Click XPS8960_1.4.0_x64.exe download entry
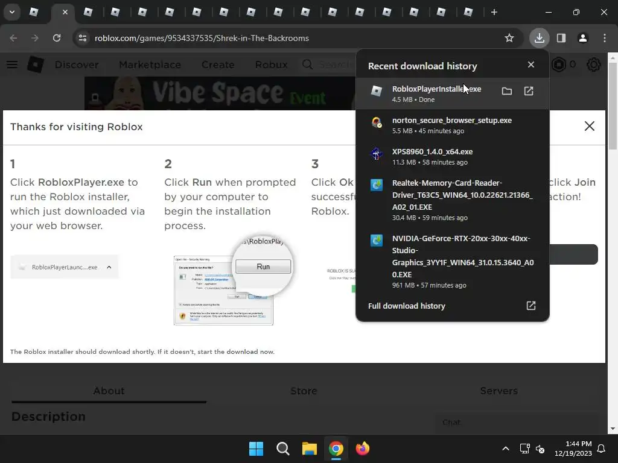Viewport: 618px width, 463px height. (453, 157)
